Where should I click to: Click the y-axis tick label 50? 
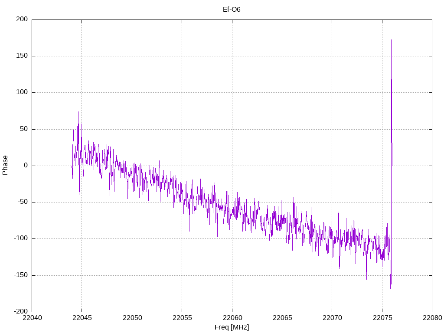coord(24,129)
